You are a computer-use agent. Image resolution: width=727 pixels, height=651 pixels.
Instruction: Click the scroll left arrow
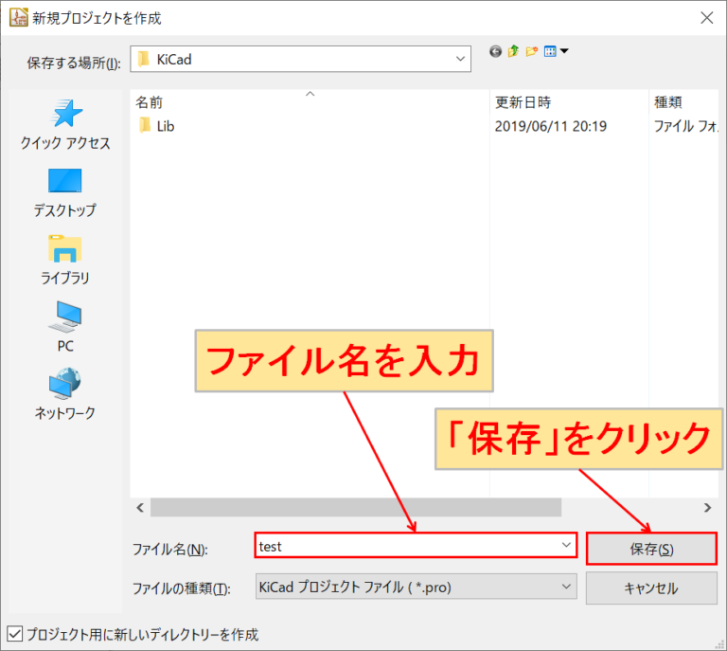pyautogui.click(x=140, y=508)
